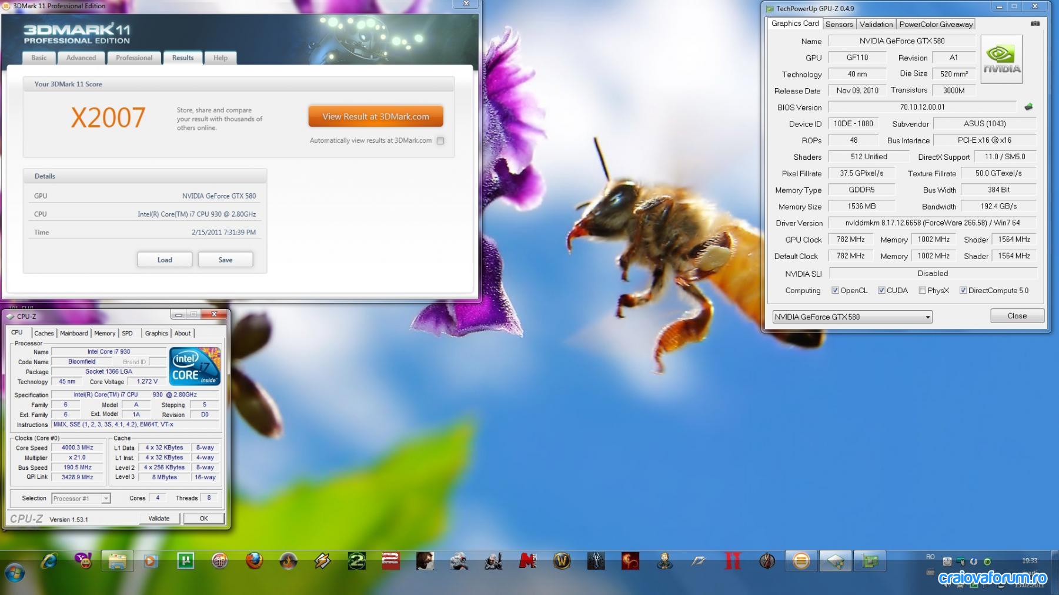The height and width of the screenshot is (595, 1059).
Task: Open Windows Media Player taskbar icon
Action: tap(151, 562)
